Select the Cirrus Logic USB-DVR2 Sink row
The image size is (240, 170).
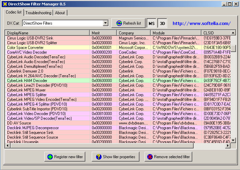[x=118, y=38]
